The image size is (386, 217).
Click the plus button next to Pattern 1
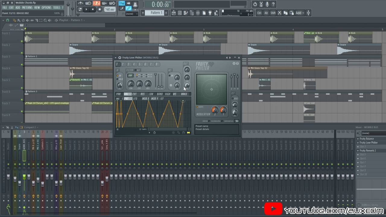coord(166,13)
